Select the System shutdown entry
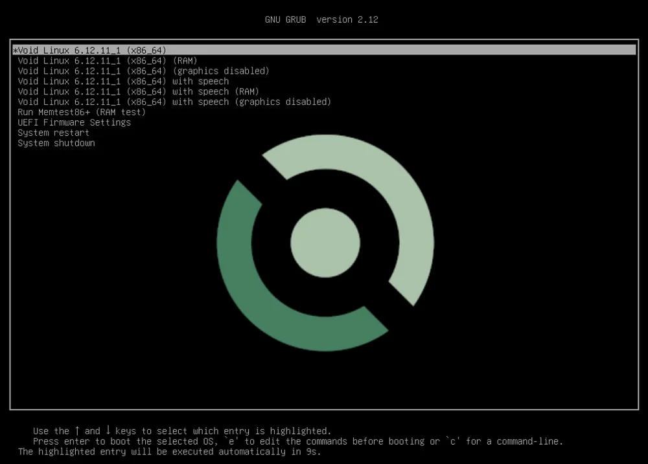Image resolution: width=648 pixels, height=464 pixels. [x=56, y=143]
